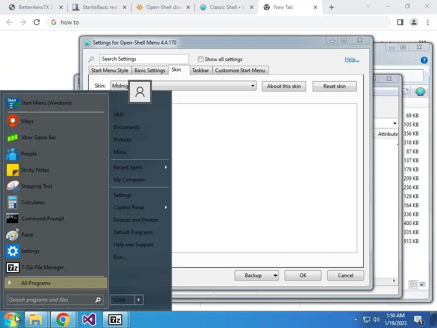Click Lock in the start menu

[122, 300]
